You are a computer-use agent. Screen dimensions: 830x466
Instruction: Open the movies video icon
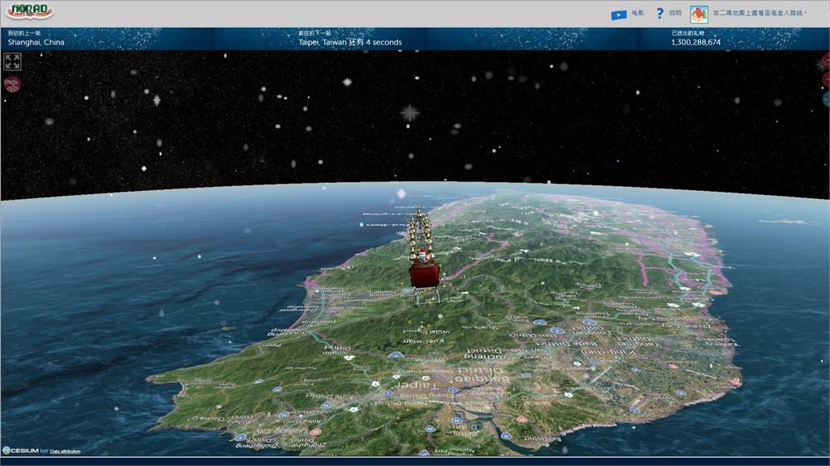point(618,14)
